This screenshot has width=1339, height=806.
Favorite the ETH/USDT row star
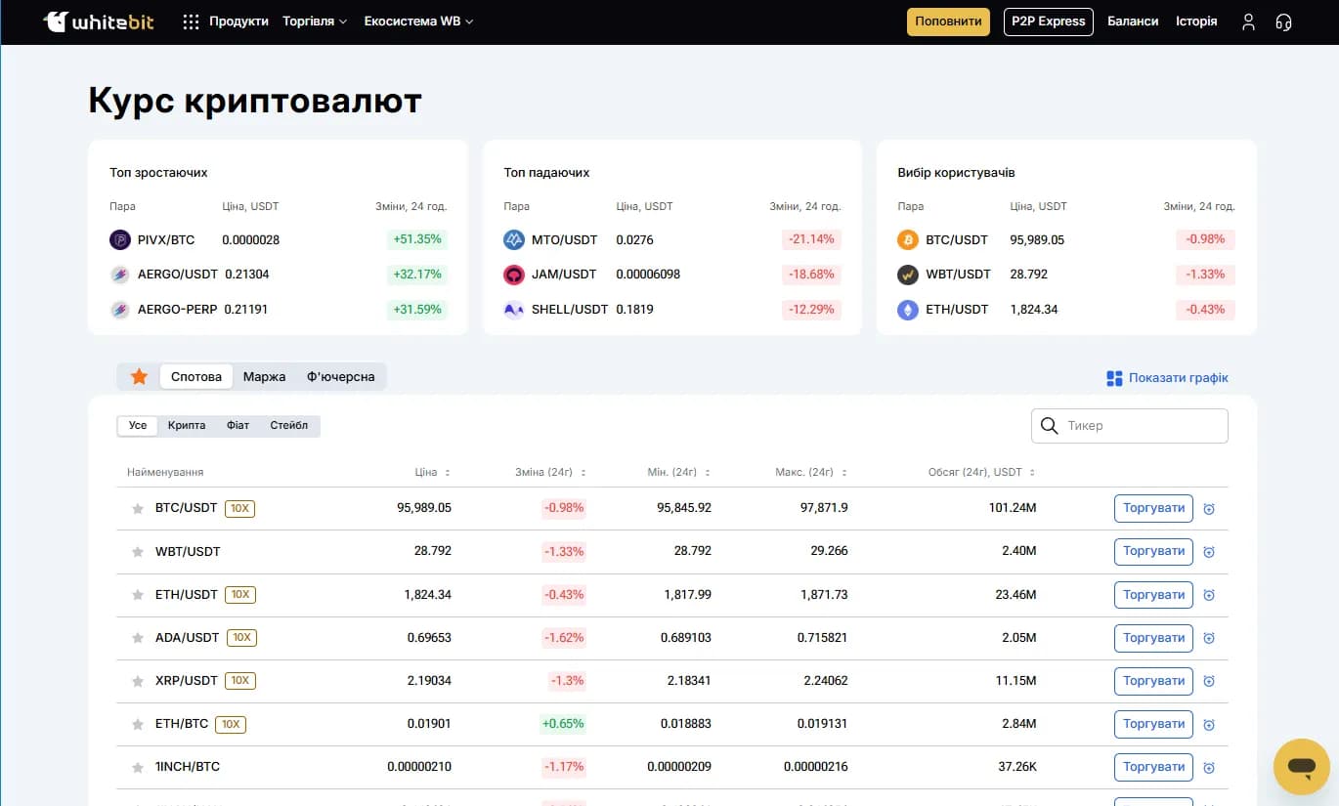click(x=138, y=594)
